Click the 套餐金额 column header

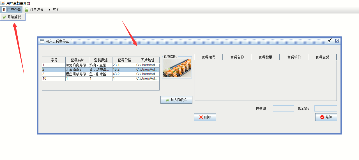322,57
